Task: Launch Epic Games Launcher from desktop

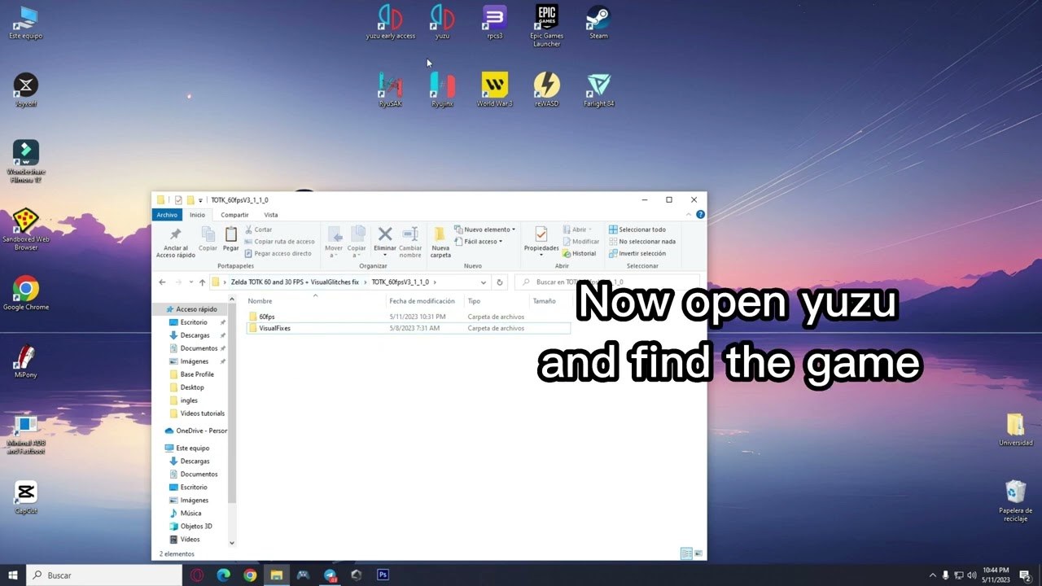Action: point(546,25)
